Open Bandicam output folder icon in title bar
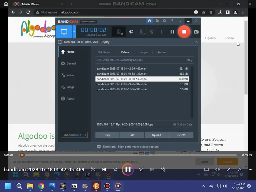 click(x=157, y=21)
